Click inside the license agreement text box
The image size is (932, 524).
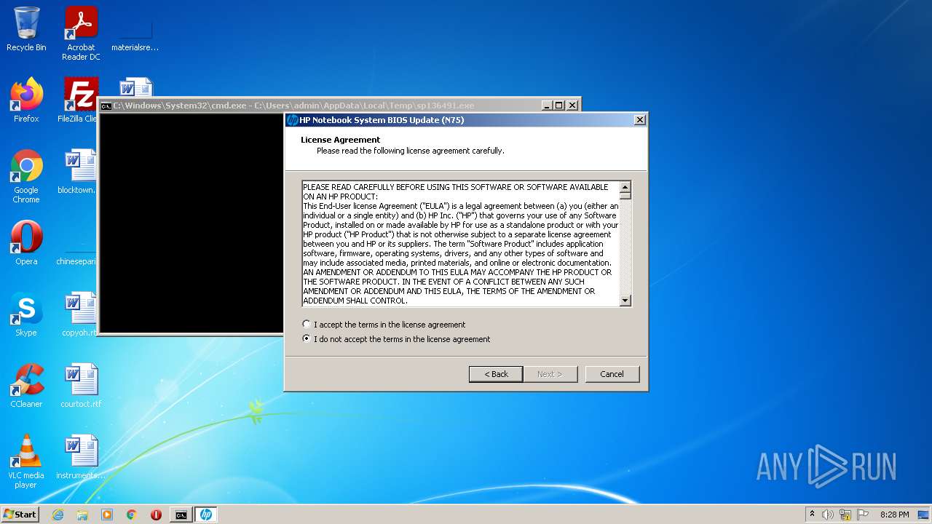tap(461, 244)
